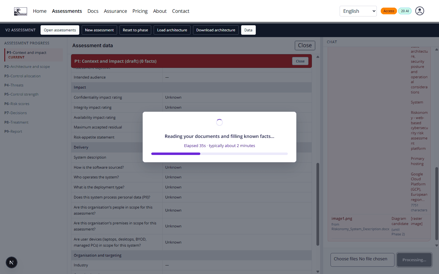Click the loading spinner in the dialog

(x=220, y=122)
